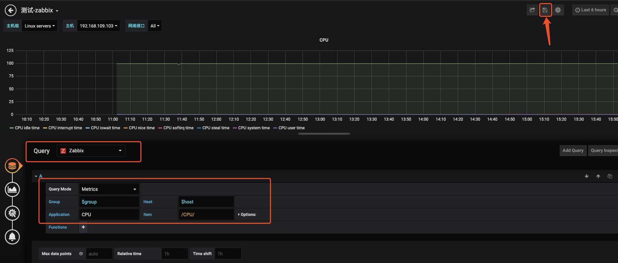This screenshot has width=618, height=263.
Task: Click the Relative time input field
Action: coord(175,254)
